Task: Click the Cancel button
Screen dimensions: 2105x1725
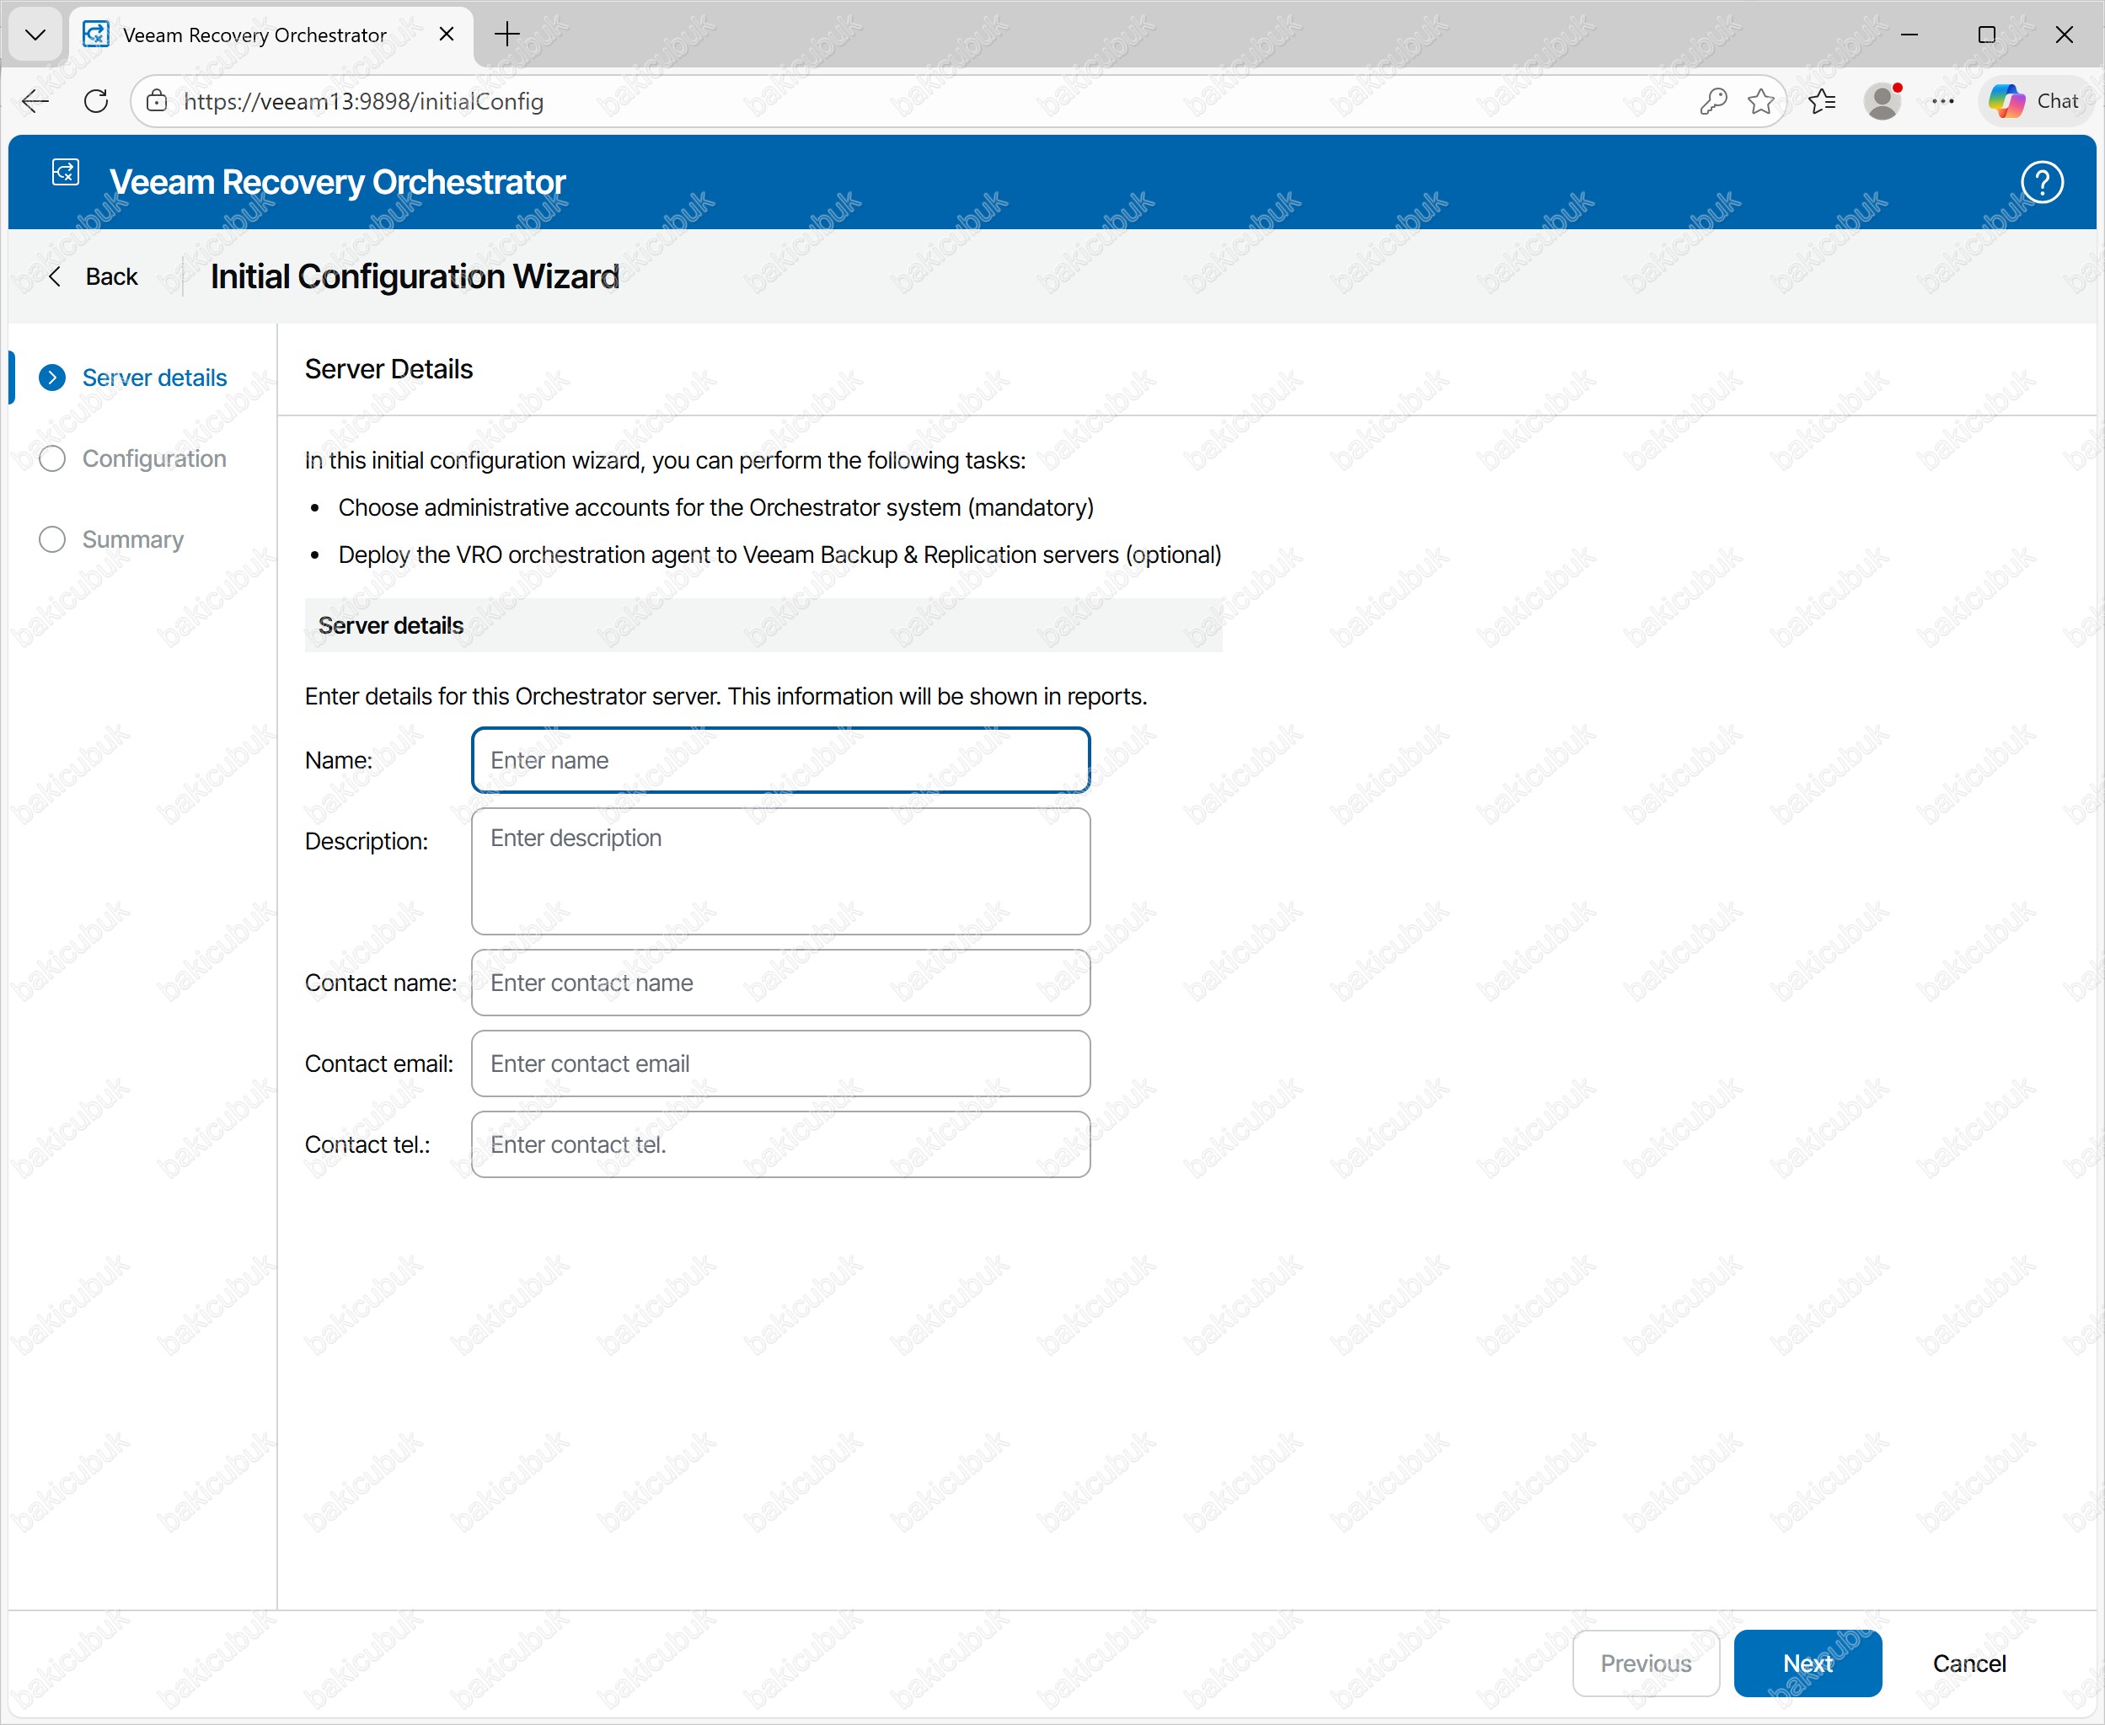Action: tap(1968, 1663)
